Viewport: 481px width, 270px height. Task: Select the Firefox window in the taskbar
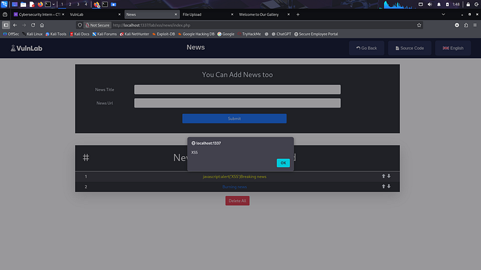tap(97, 4)
